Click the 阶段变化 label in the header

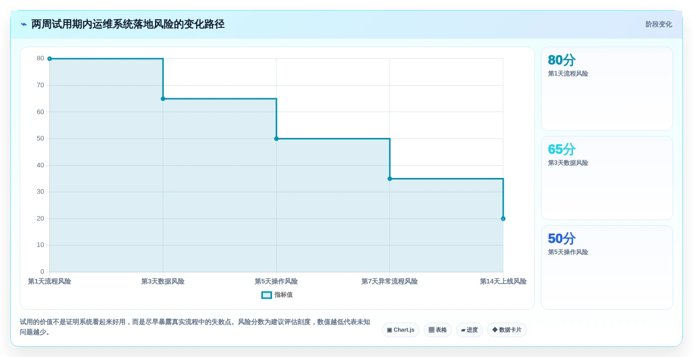(x=658, y=24)
